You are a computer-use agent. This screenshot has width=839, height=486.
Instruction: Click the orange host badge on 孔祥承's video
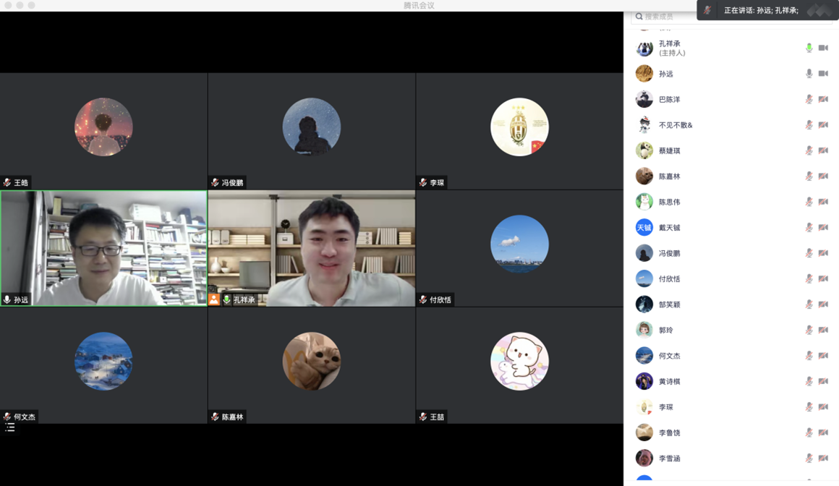[x=214, y=299]
